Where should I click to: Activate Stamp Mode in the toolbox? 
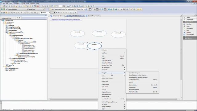[190, 19]
